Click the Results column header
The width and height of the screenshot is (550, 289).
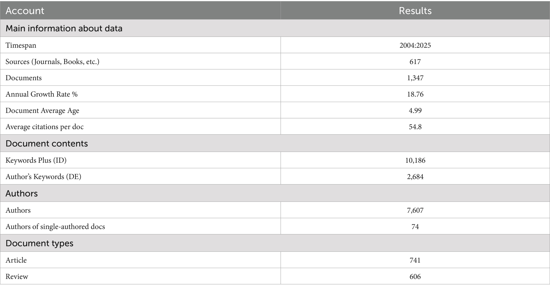(415, 11)
